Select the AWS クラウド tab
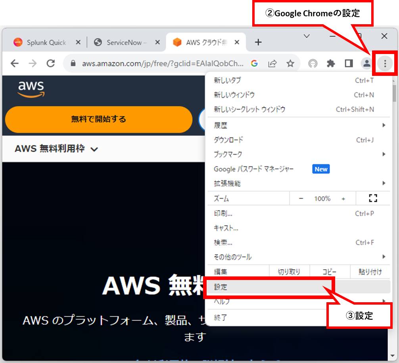This screenshot has width=399, height=363. 206,42
